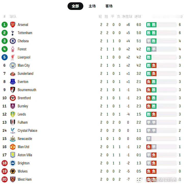Click the green rank 1 circle
The image size is (184, 185).
coord(5,25)
